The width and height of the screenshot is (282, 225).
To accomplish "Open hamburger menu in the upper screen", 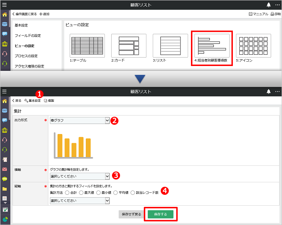I will click(4, 5).
